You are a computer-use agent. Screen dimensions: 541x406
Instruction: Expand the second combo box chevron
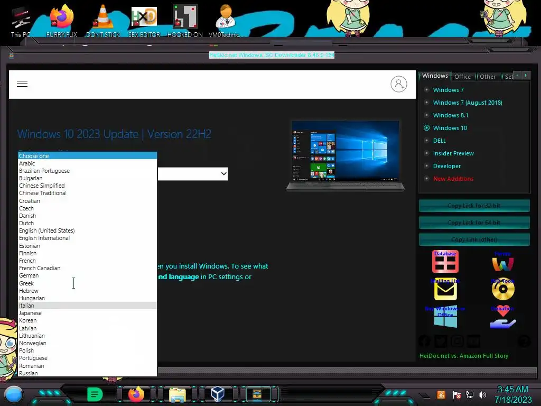[x=224, y=173]
